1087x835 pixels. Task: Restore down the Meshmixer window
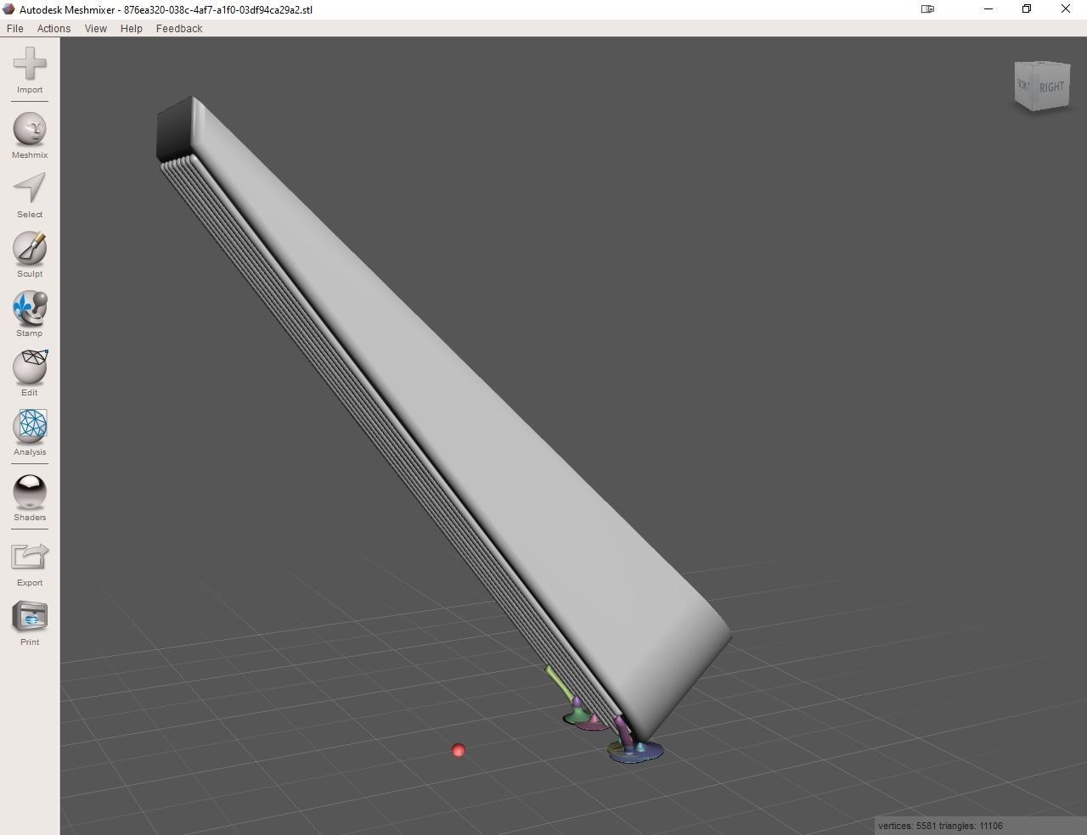1027,9
